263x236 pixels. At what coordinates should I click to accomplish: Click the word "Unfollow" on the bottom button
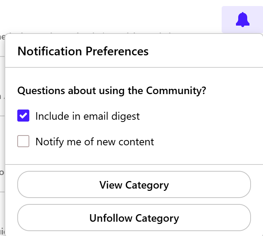[110, 218]
